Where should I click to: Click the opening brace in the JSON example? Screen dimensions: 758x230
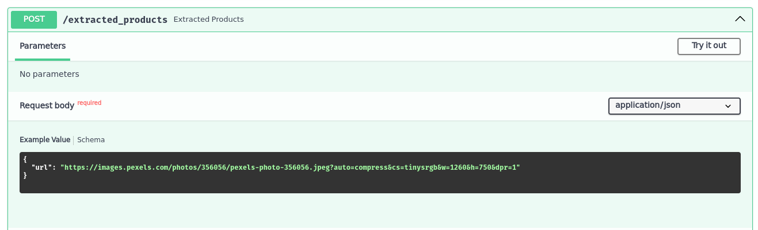[25, 159]
